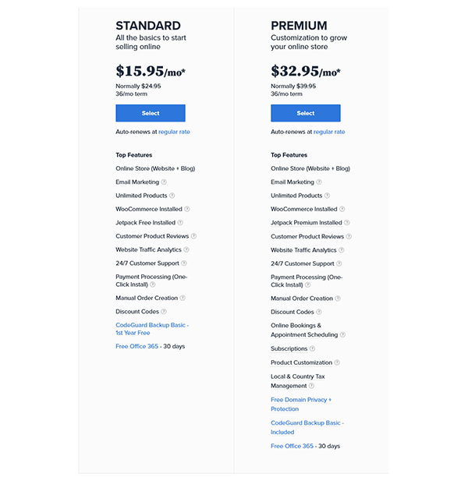The image size is (468, 491).
Task: Click the Select button under Premium plan
Action: 306,113
